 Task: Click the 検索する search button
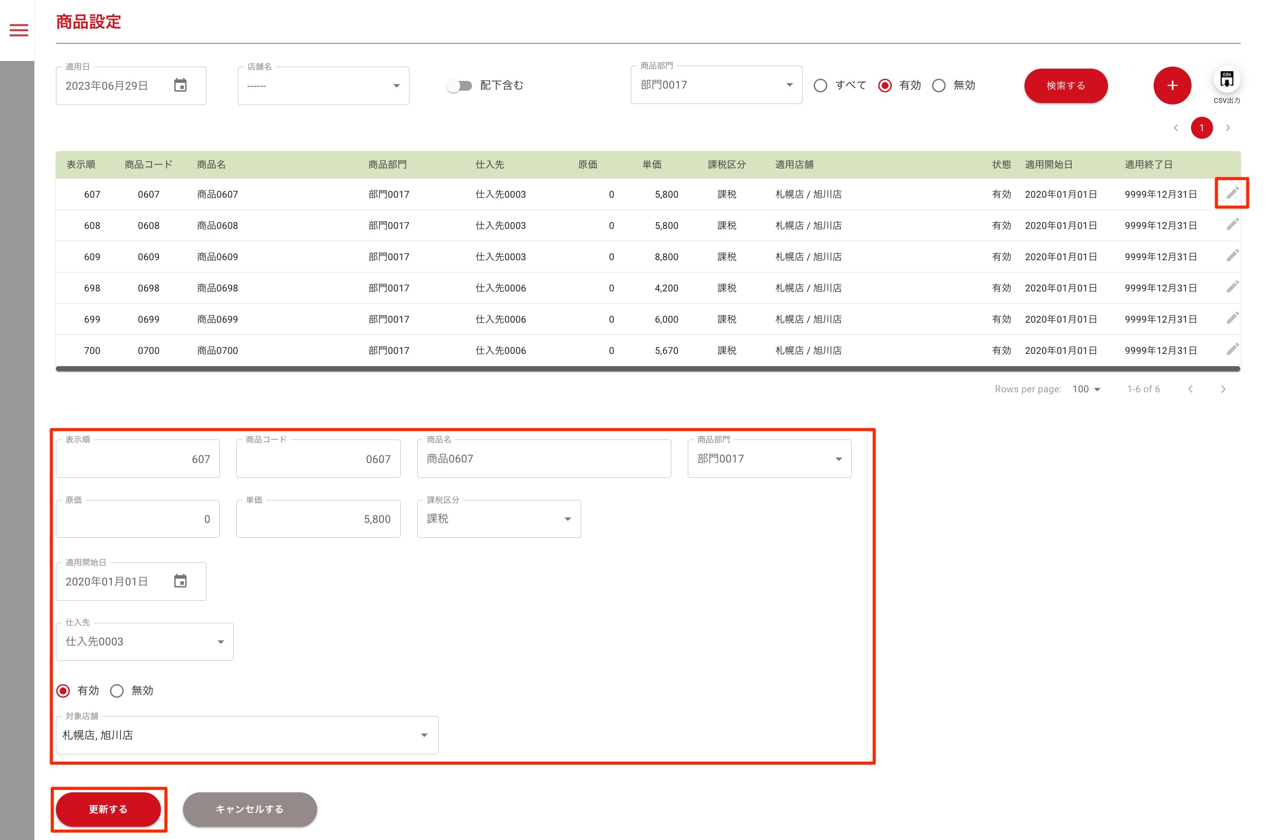tap(1065, 86)
